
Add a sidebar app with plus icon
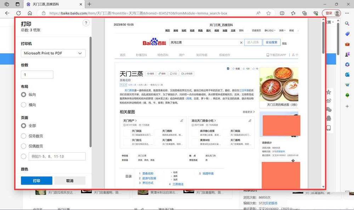pyautogui.click(x=347, y=106)
